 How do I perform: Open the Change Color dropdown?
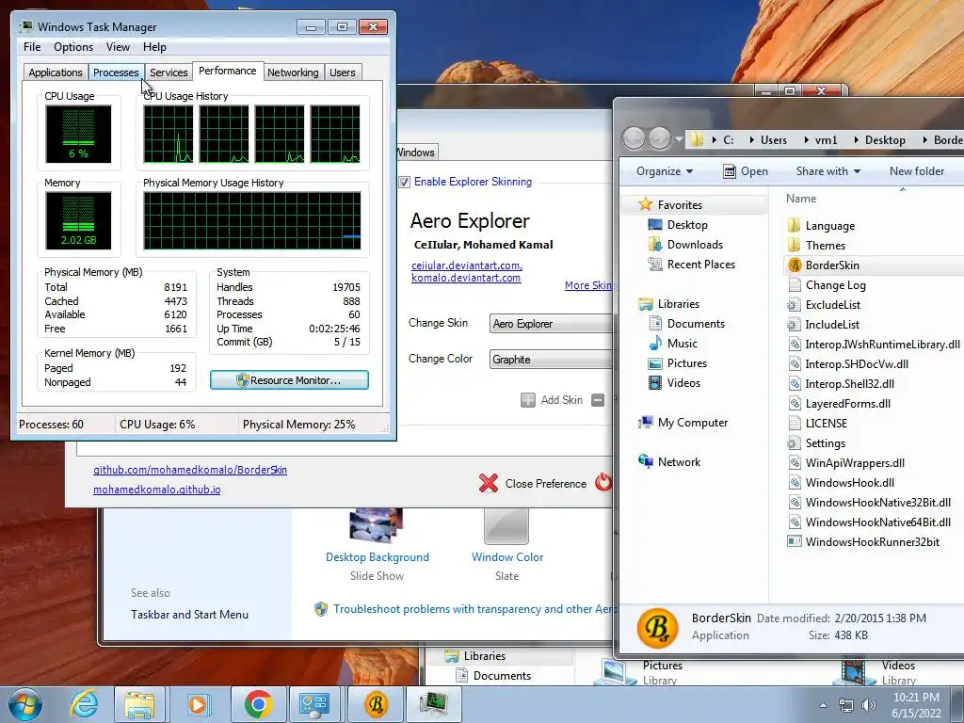coord(551,359)
